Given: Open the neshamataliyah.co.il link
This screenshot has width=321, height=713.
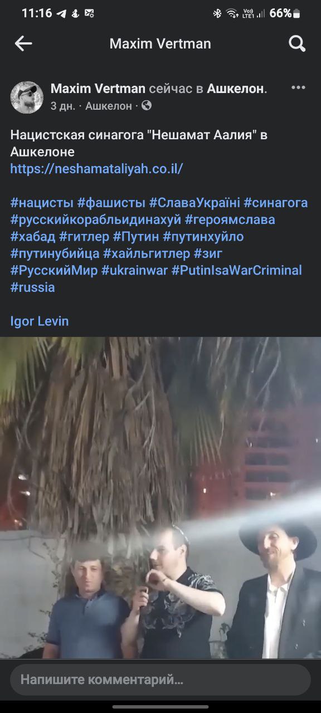Looking at the screenshot, I should coord(96,169).
